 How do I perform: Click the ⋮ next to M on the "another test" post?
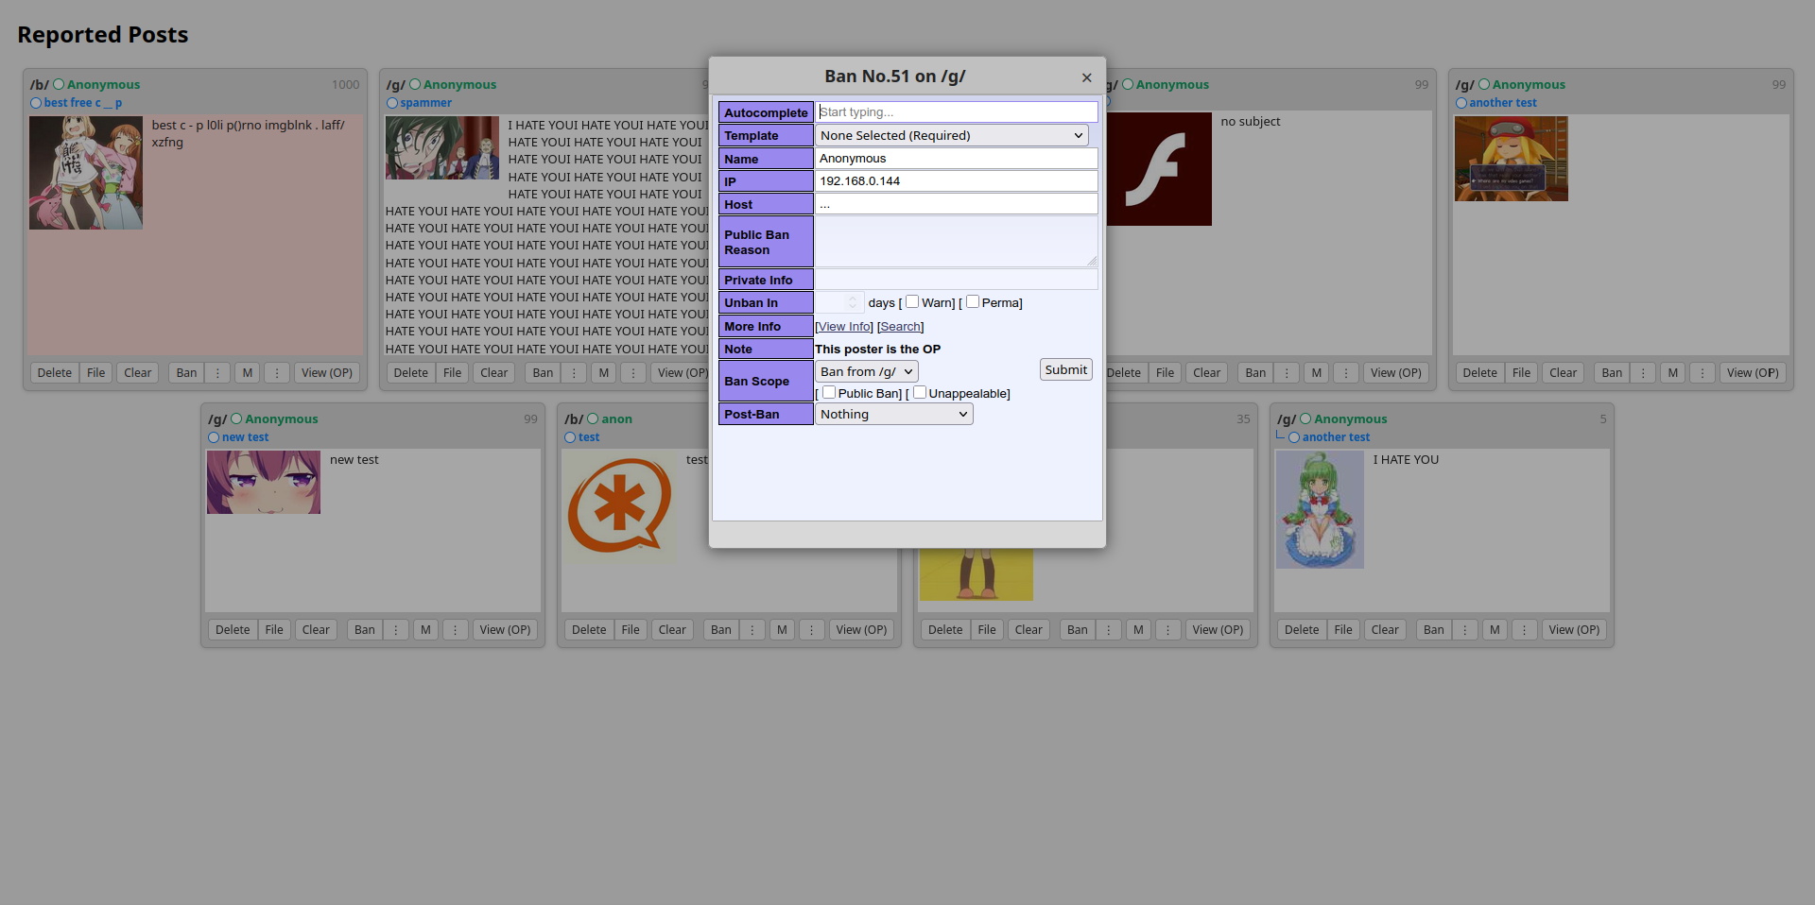[1702, 373]
